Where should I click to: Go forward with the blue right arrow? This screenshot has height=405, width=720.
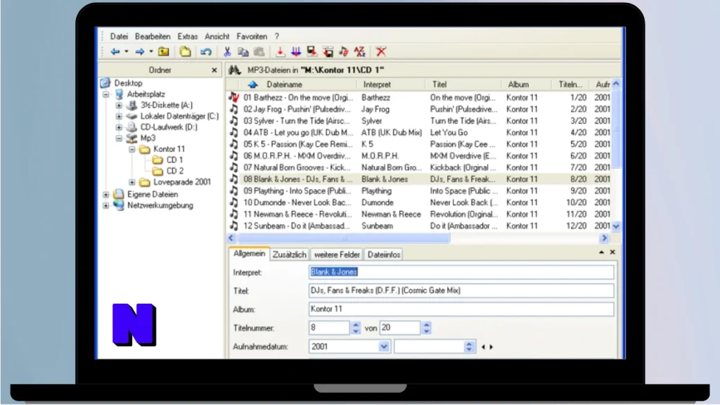[x=140, y=52]
